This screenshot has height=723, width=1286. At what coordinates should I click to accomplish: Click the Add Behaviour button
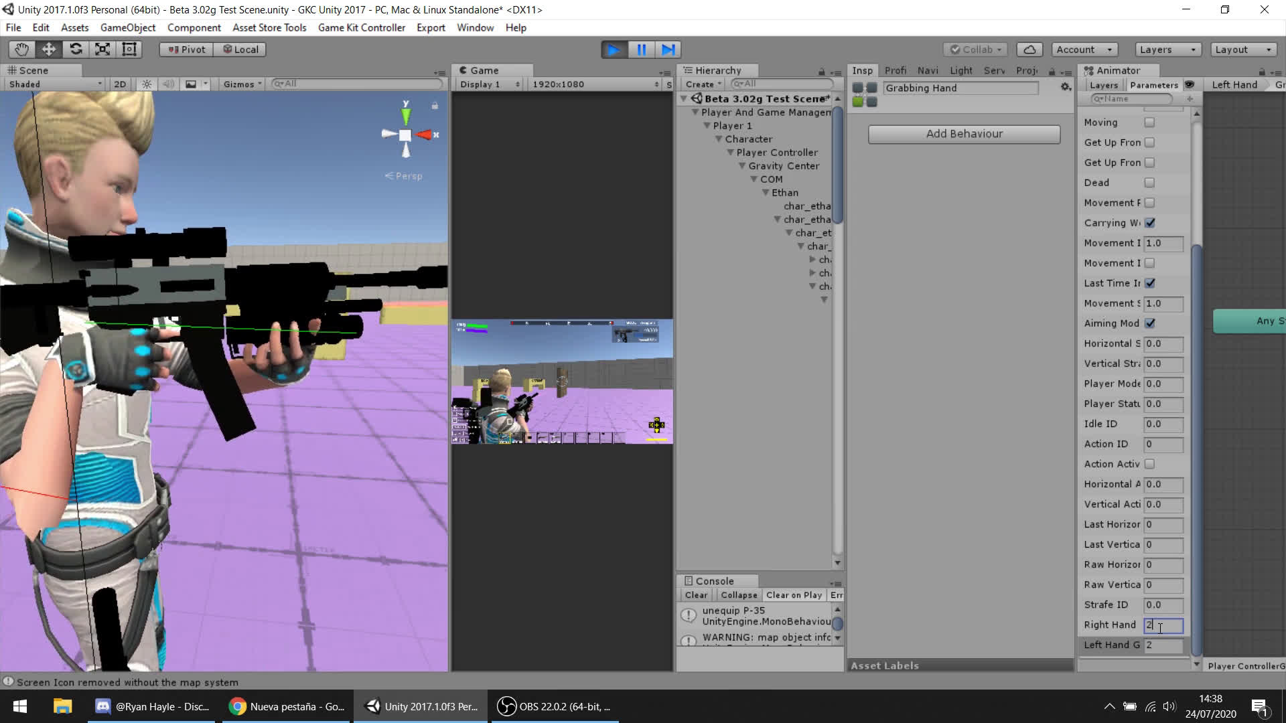[964, 134]
